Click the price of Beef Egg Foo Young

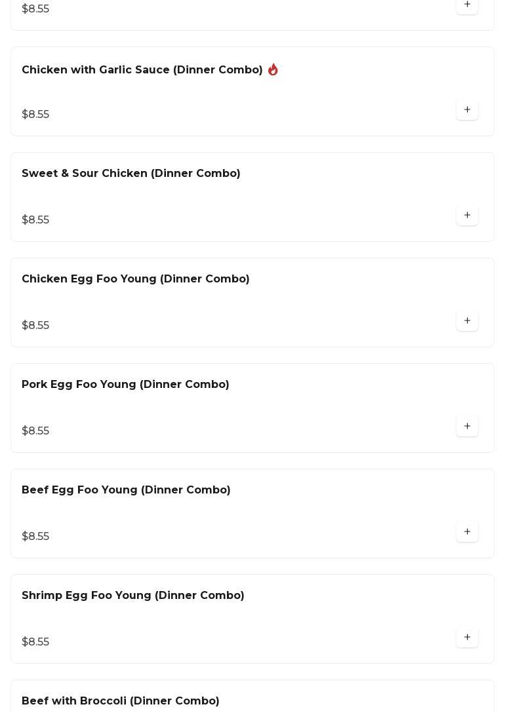(35, 537)
